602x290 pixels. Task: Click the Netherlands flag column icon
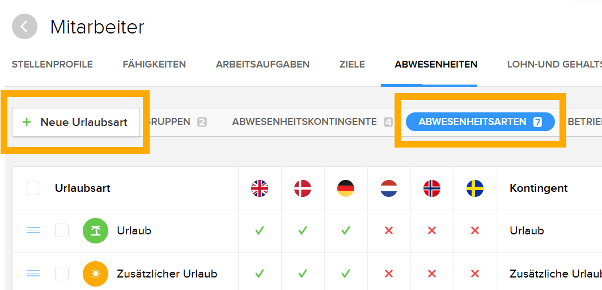point(389,188)
